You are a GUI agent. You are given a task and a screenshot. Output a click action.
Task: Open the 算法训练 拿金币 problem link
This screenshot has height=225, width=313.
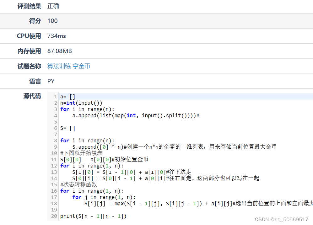(68, 66)
